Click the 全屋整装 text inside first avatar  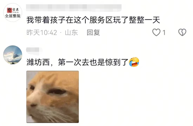pos(13,16)
